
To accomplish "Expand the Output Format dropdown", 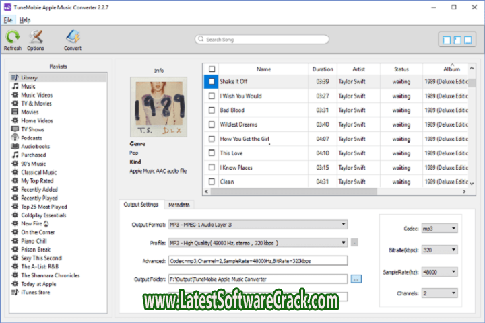I will pyautogui.click(x=257, y=224).
